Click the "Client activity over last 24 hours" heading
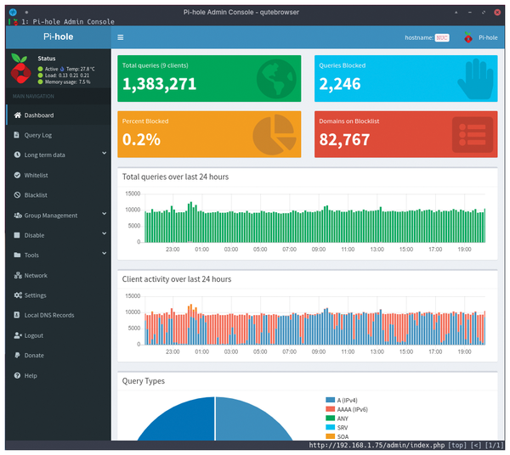This screenshot has height=455, width=510. (x=177, y=279)
